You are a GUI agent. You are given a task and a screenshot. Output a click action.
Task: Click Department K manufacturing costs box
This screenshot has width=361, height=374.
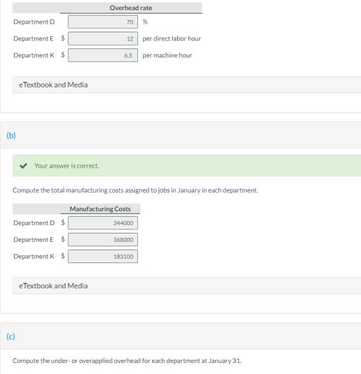102,256
